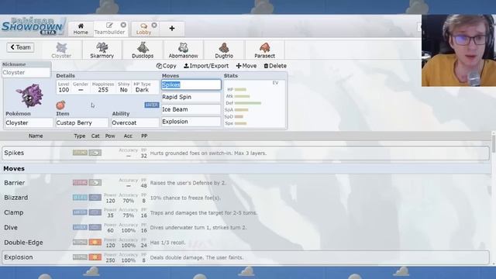
Task: Go back with the Team button
Action: coord(21,47)
